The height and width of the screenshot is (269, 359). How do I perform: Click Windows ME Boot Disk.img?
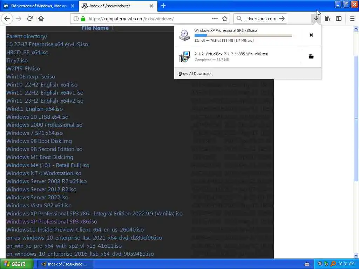(40, 157)
